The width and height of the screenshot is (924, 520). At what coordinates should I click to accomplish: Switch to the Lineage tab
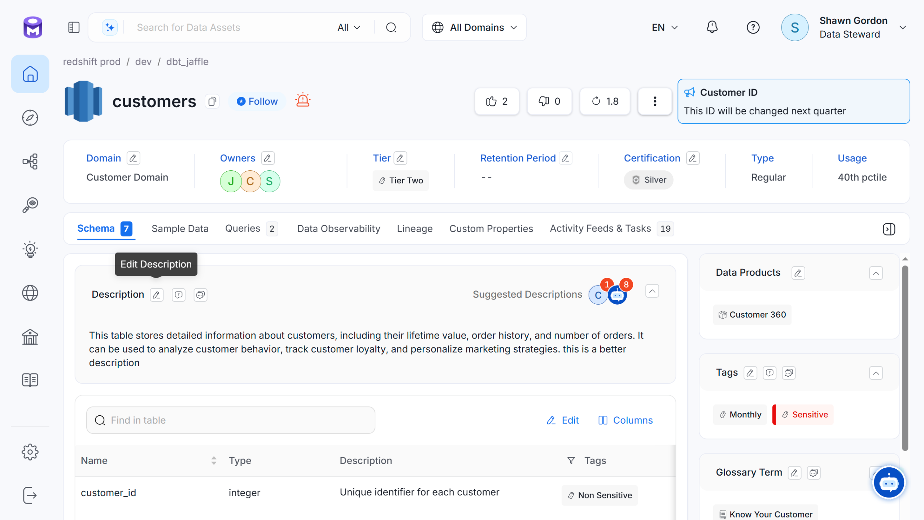(x=414, y=229)
